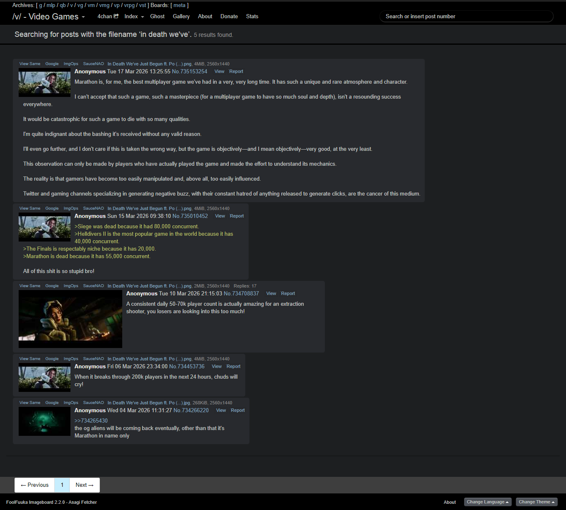Report post No.734708837
Viewport: 566px width, 510px height.
(x=288, y=294)
